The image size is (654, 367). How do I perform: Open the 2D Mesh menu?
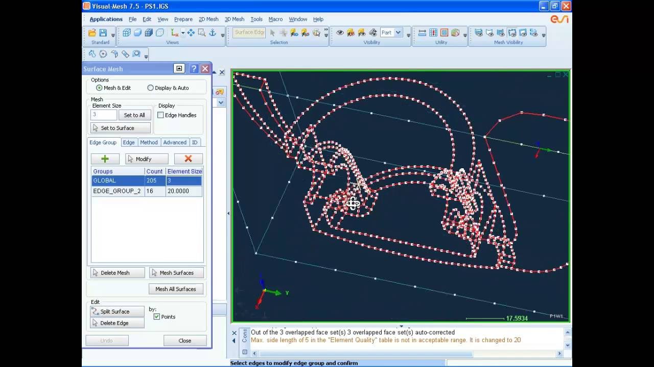click(x=208, y=19)
